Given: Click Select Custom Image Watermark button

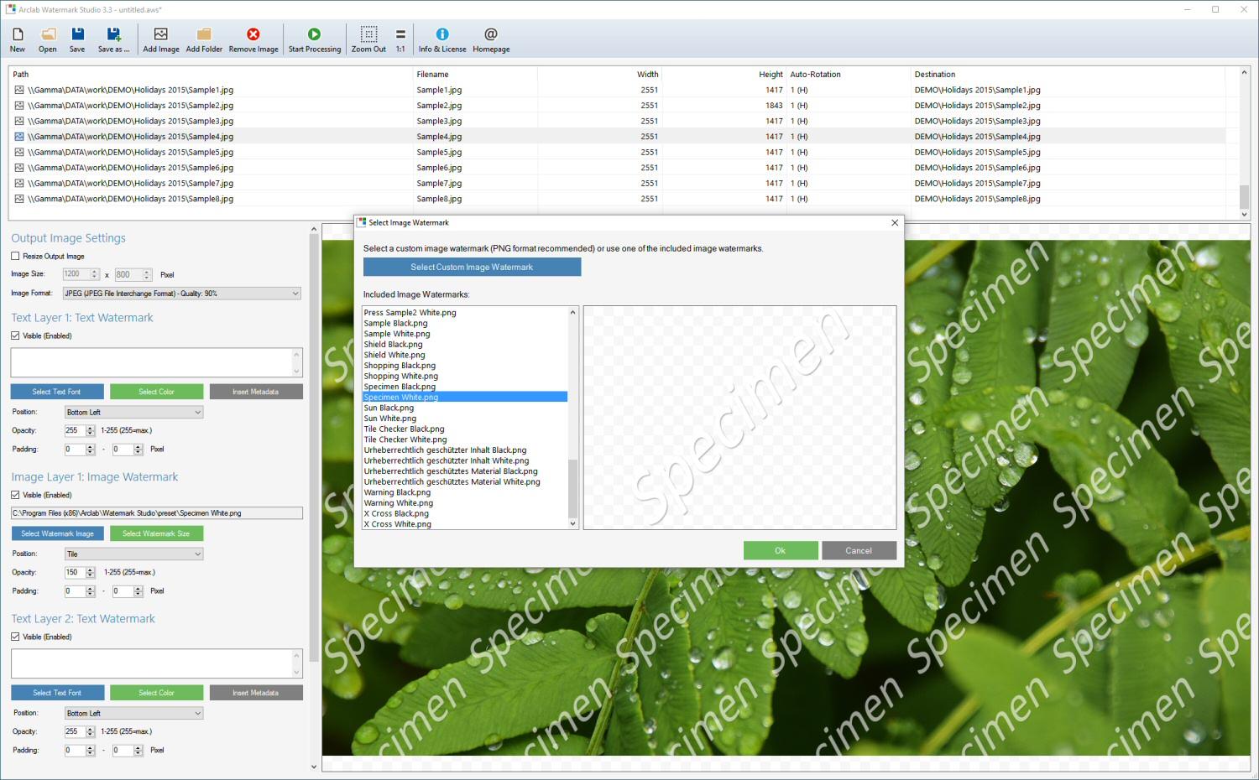Looking at the screenshot, I should pos(472,267).
